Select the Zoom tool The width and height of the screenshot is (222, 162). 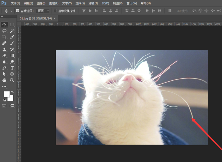(12, 80)
